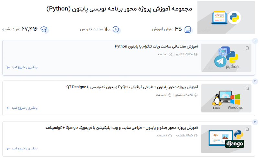
Task: Click clock icon on Django course row
Action: point(171,136)
